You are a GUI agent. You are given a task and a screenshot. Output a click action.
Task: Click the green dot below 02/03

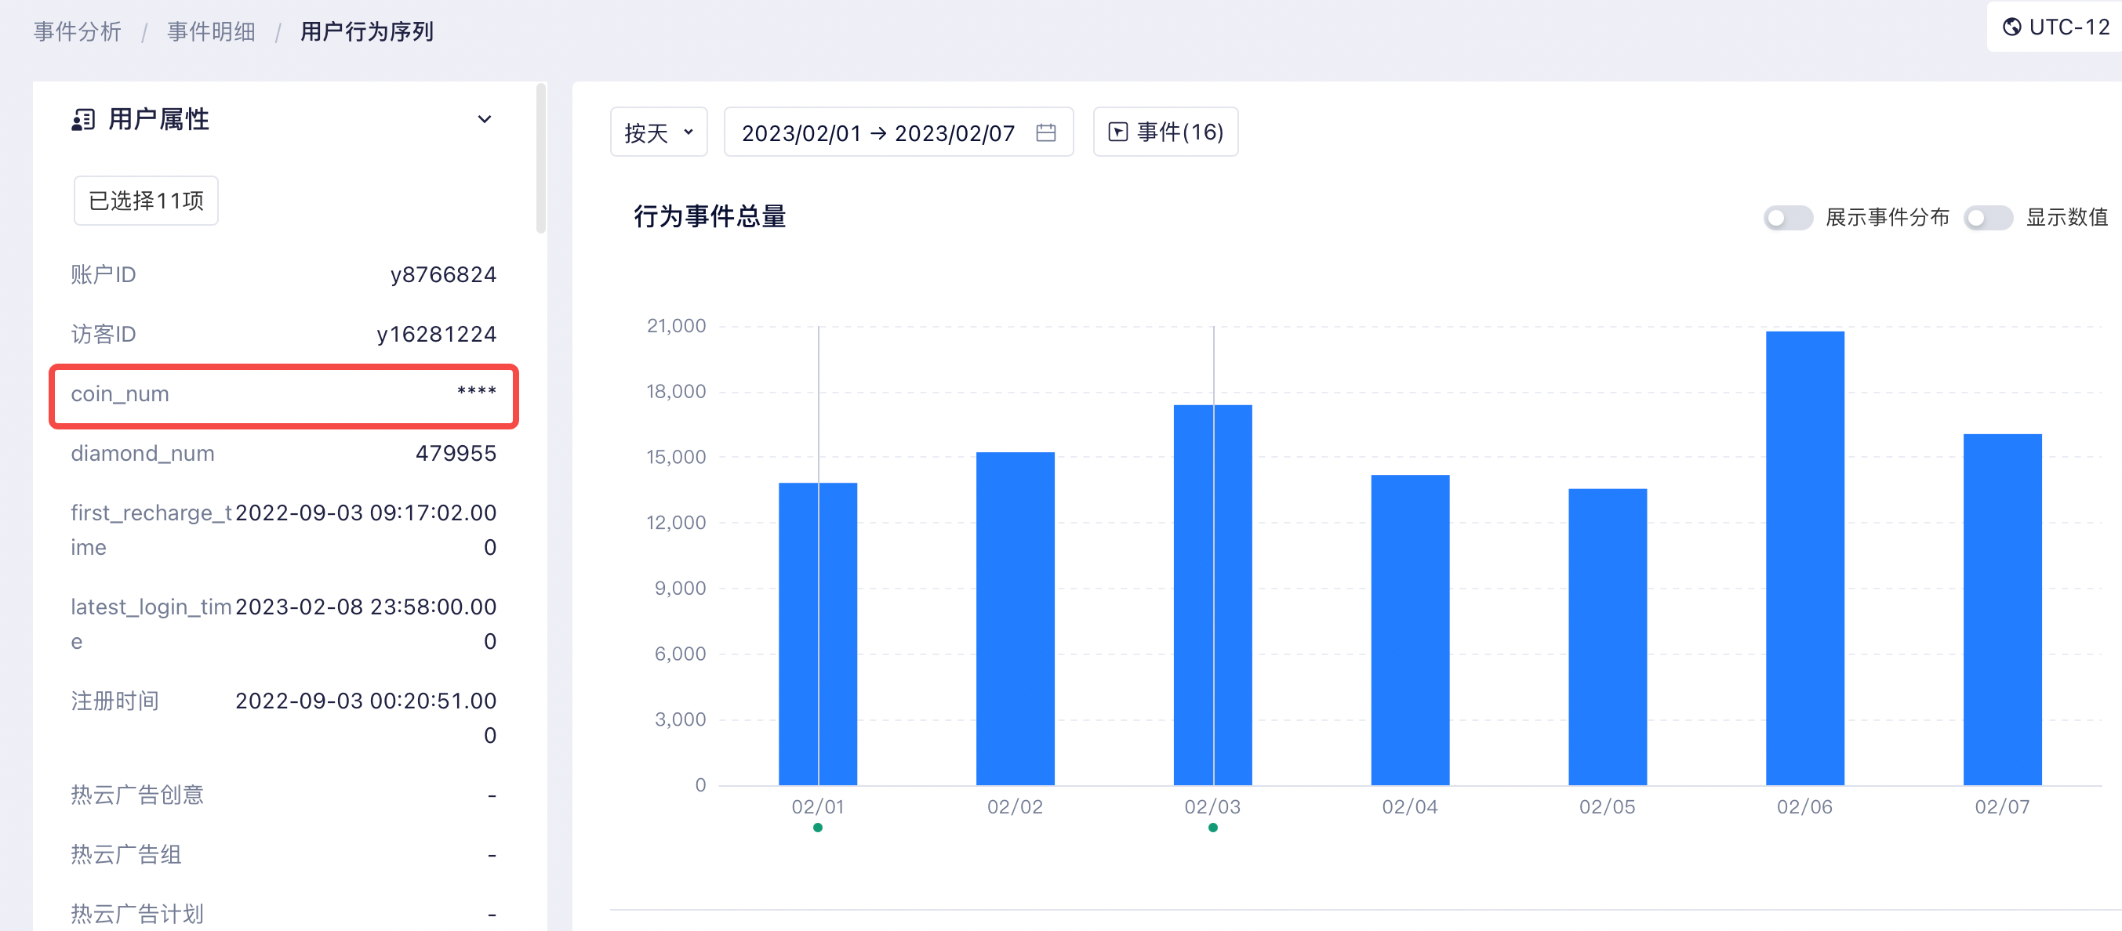click(1213, 828)
